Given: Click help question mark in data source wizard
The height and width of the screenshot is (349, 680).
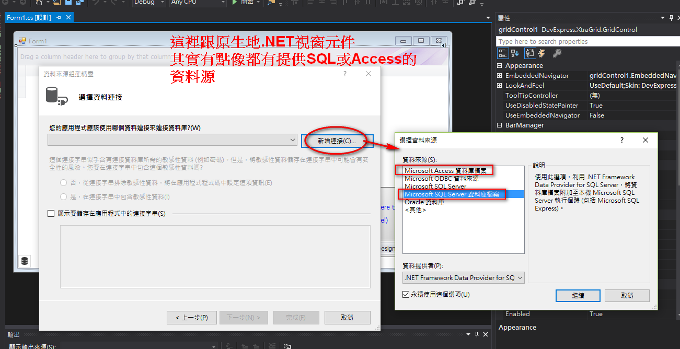Looking at the screenshot, I should pyautogui.click(x=345, y=74).
